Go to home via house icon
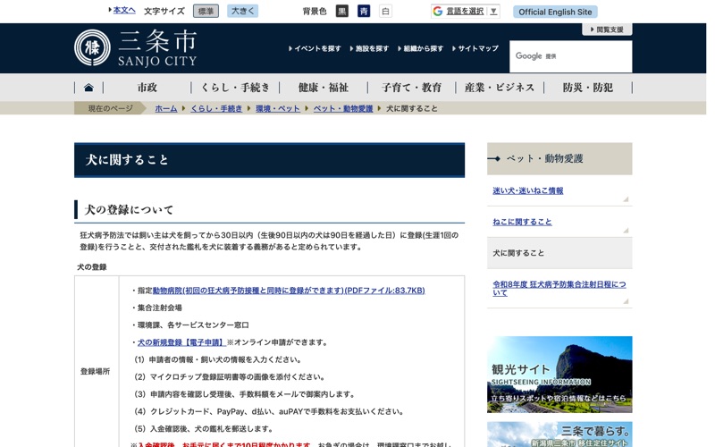 click(x=88, y=88)
